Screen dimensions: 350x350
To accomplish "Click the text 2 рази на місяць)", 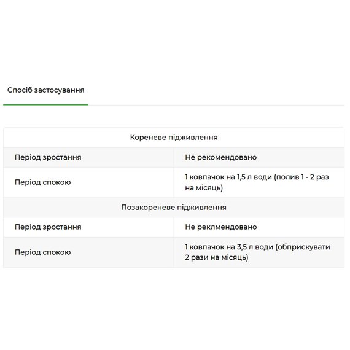I will [217, 258].
